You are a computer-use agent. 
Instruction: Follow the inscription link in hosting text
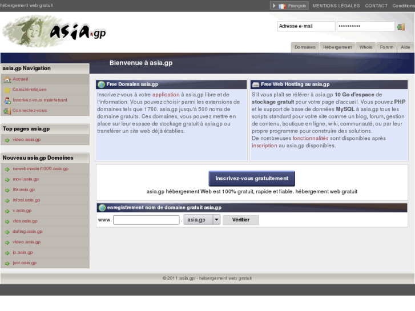(264, 146)
